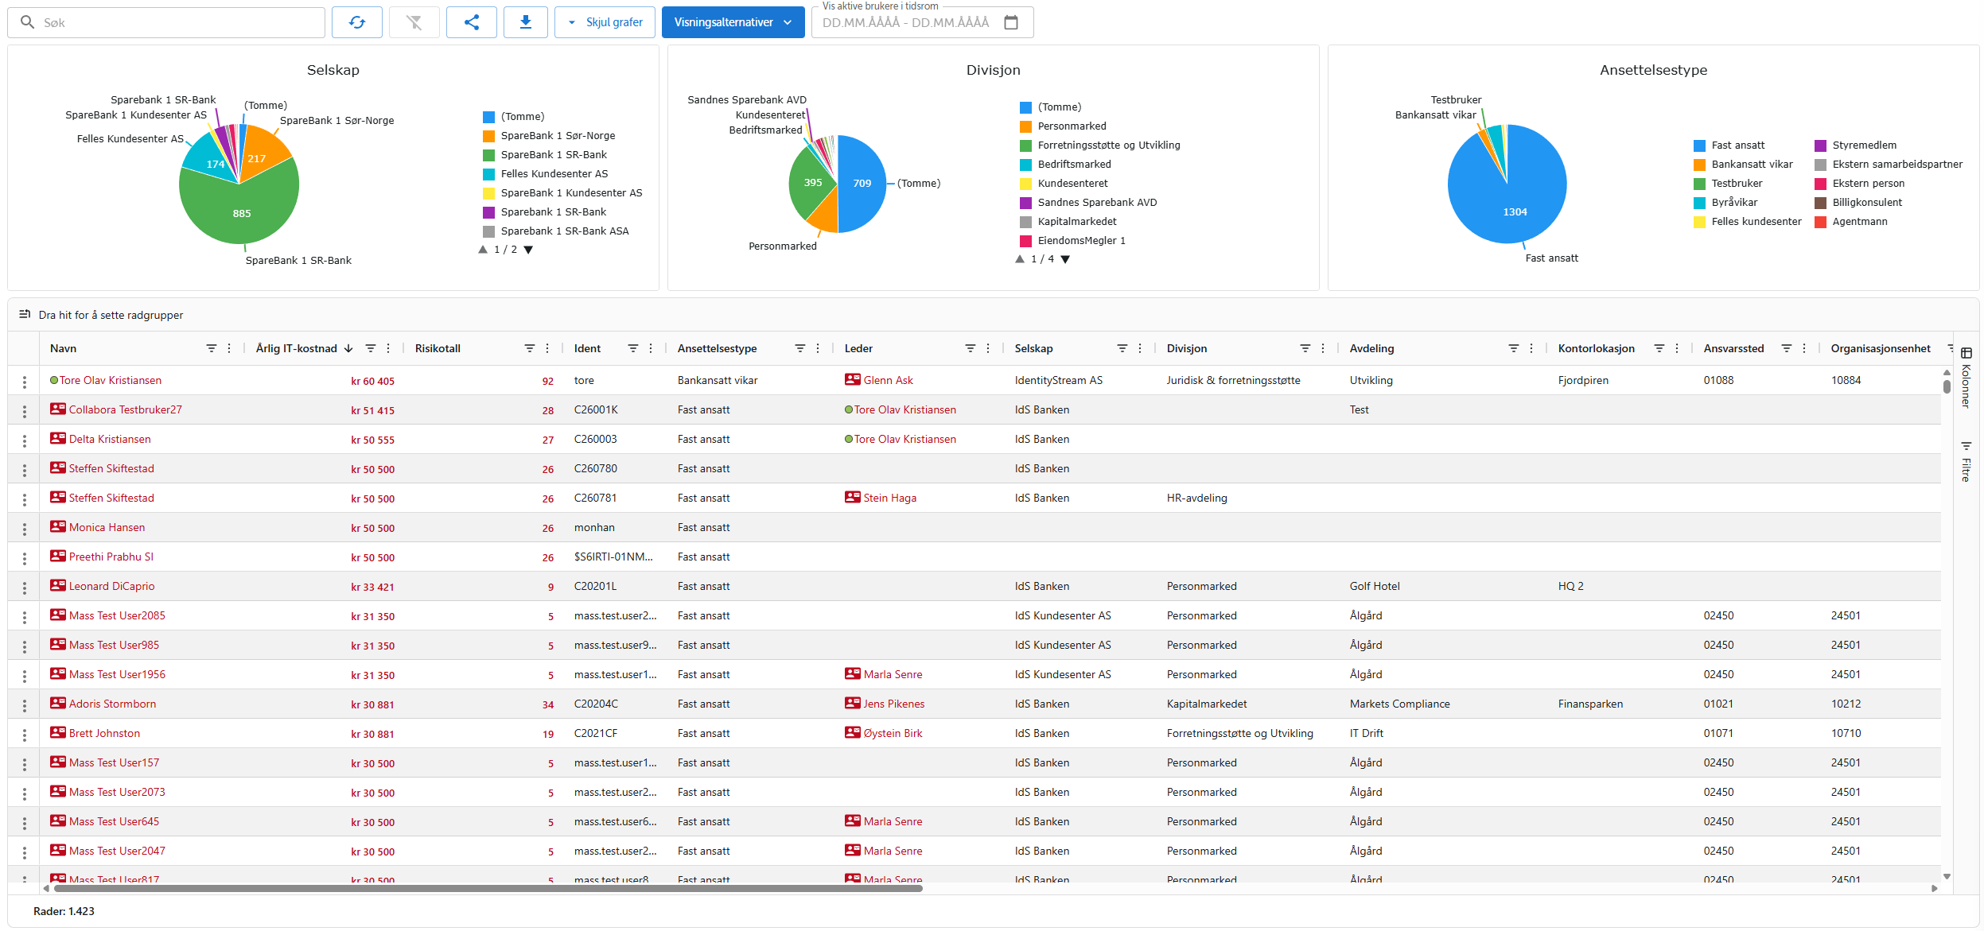This screenshot has width=1984, height=931.
Task: Click the share icon in the toolbar
Action: click(472, 21)
